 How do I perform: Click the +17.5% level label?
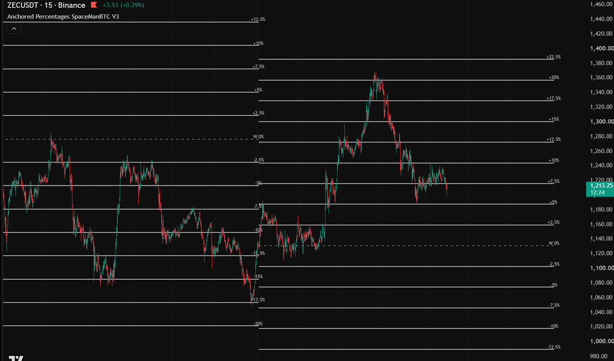click(553, 98)
